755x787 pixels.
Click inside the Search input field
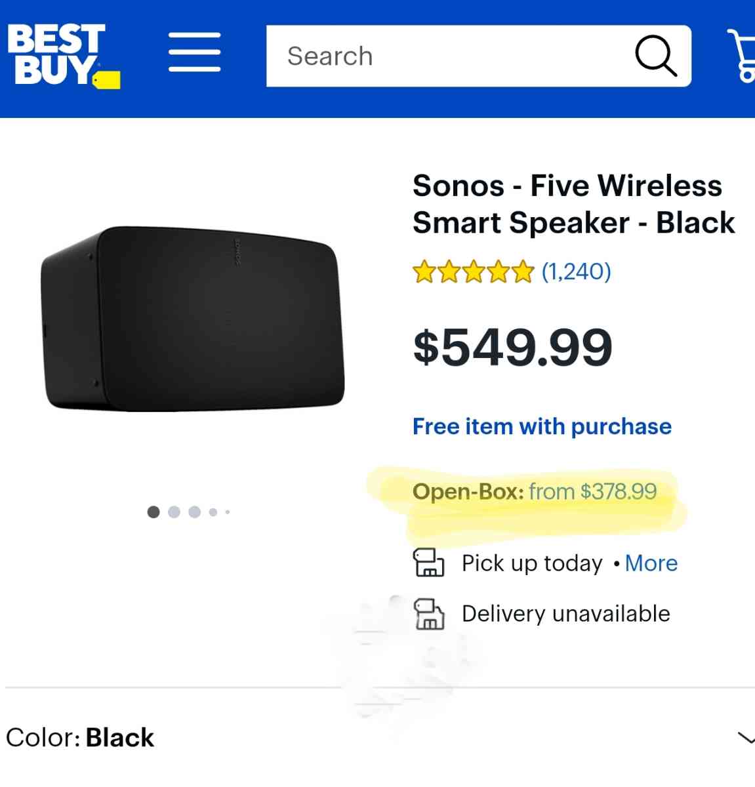coord(426,56)
